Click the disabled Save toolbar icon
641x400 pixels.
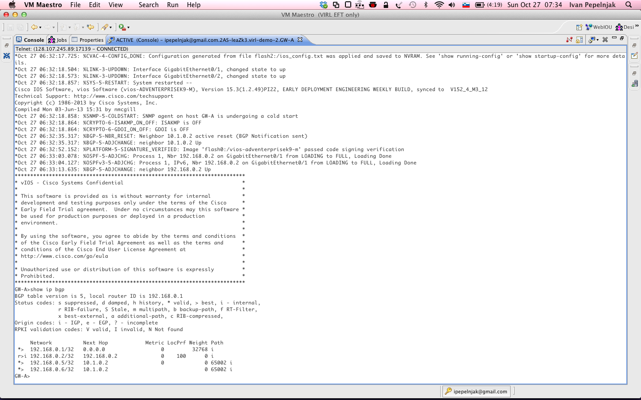10,27
